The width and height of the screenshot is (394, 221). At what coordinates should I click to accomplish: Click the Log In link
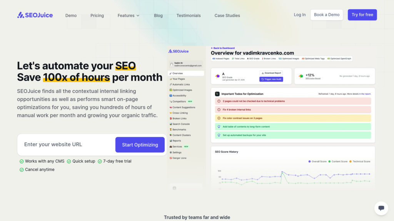tap(300, 15)
